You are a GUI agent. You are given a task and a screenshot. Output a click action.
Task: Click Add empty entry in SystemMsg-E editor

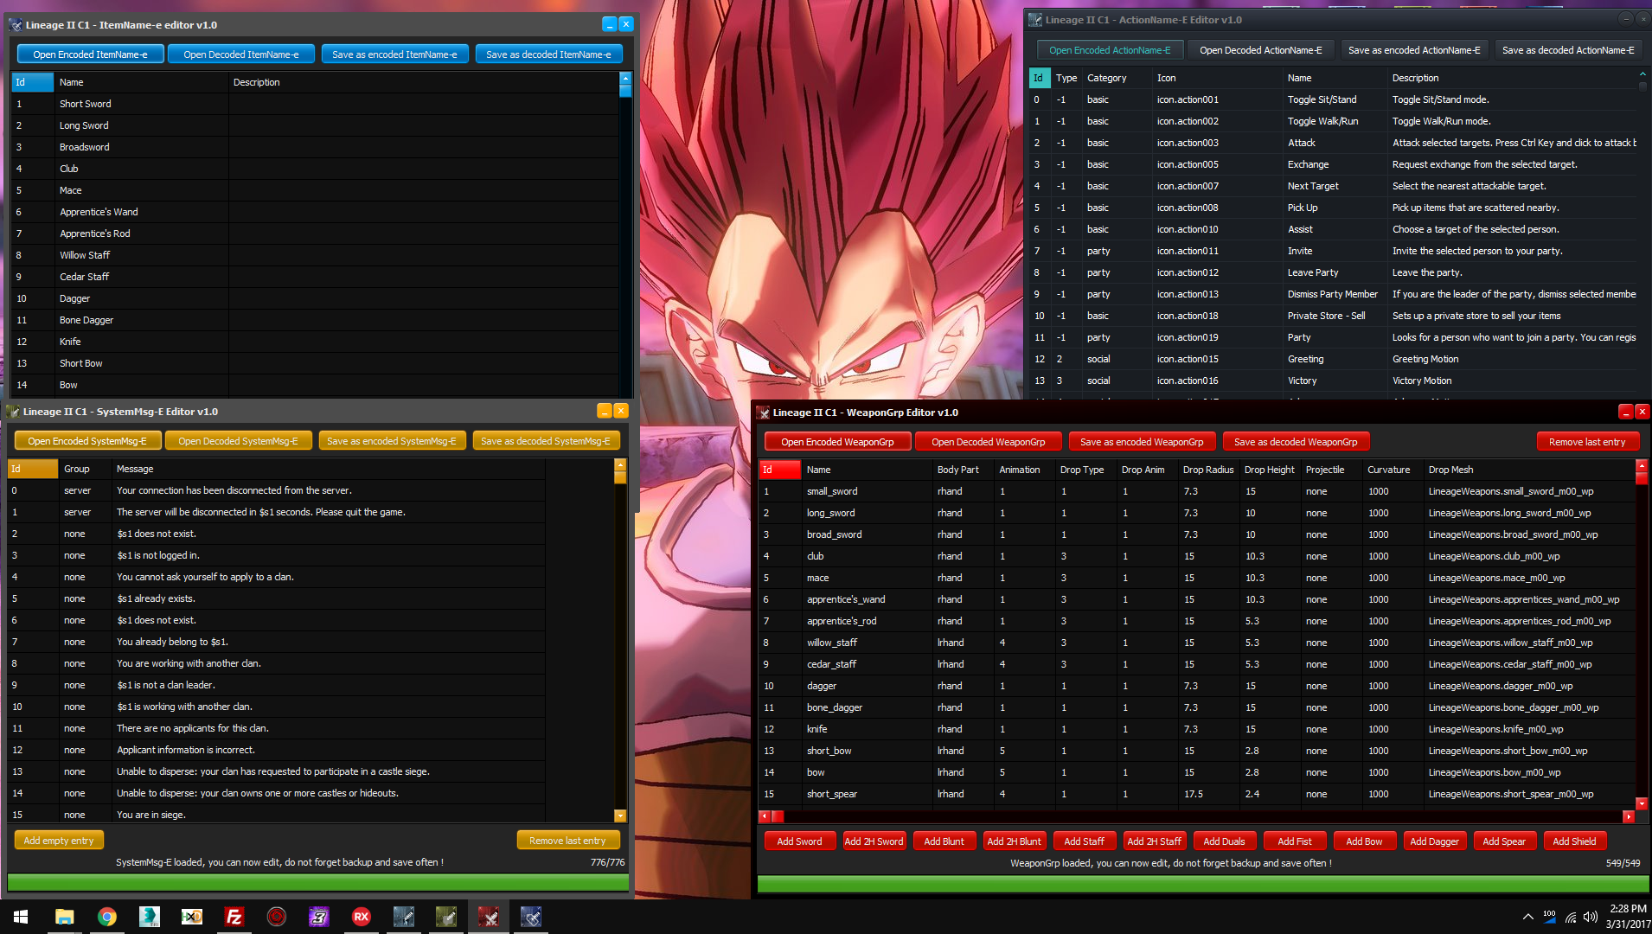click(x=59, y=841)
